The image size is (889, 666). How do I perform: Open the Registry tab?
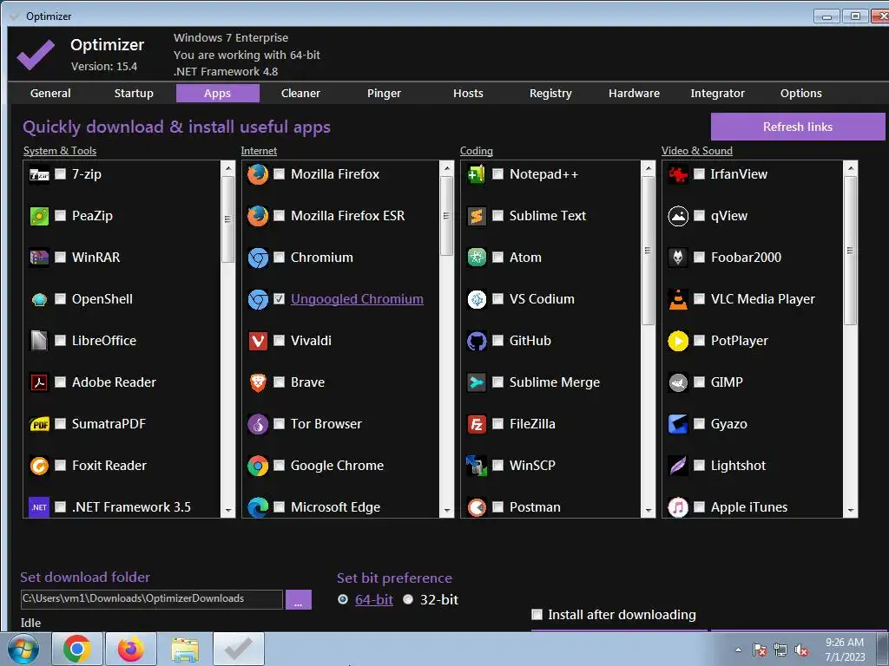(x=550, y=94)
